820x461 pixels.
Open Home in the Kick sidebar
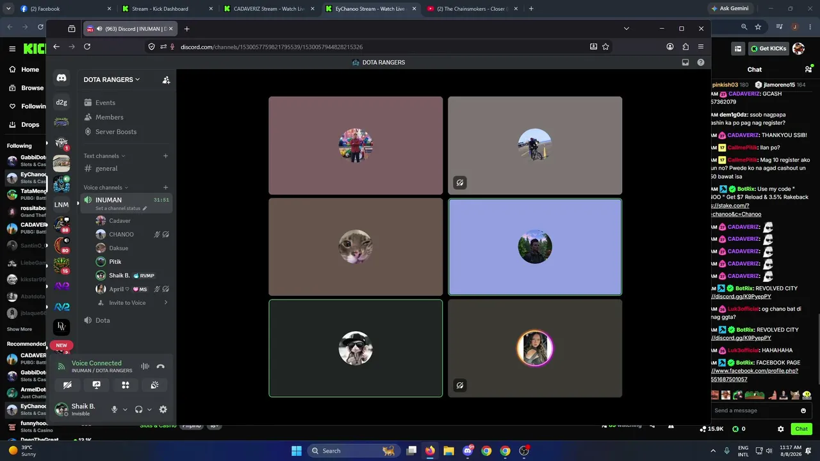(x=24, y=70)
